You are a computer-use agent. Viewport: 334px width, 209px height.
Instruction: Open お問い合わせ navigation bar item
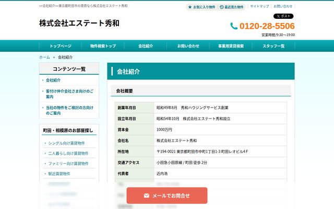coord(188,46)
